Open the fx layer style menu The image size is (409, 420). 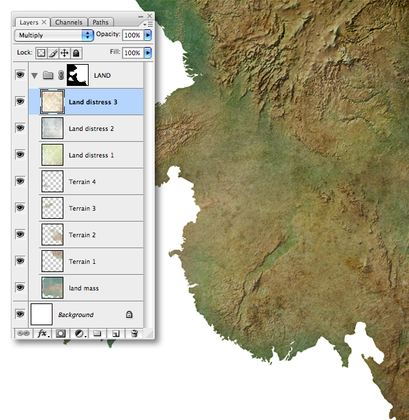coord(42,333)
